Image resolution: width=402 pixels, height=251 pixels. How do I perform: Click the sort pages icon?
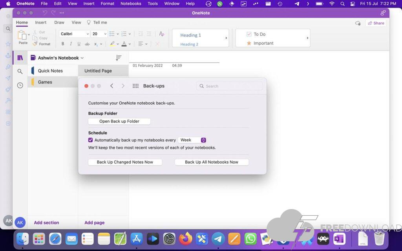click(x=119, y=58)
